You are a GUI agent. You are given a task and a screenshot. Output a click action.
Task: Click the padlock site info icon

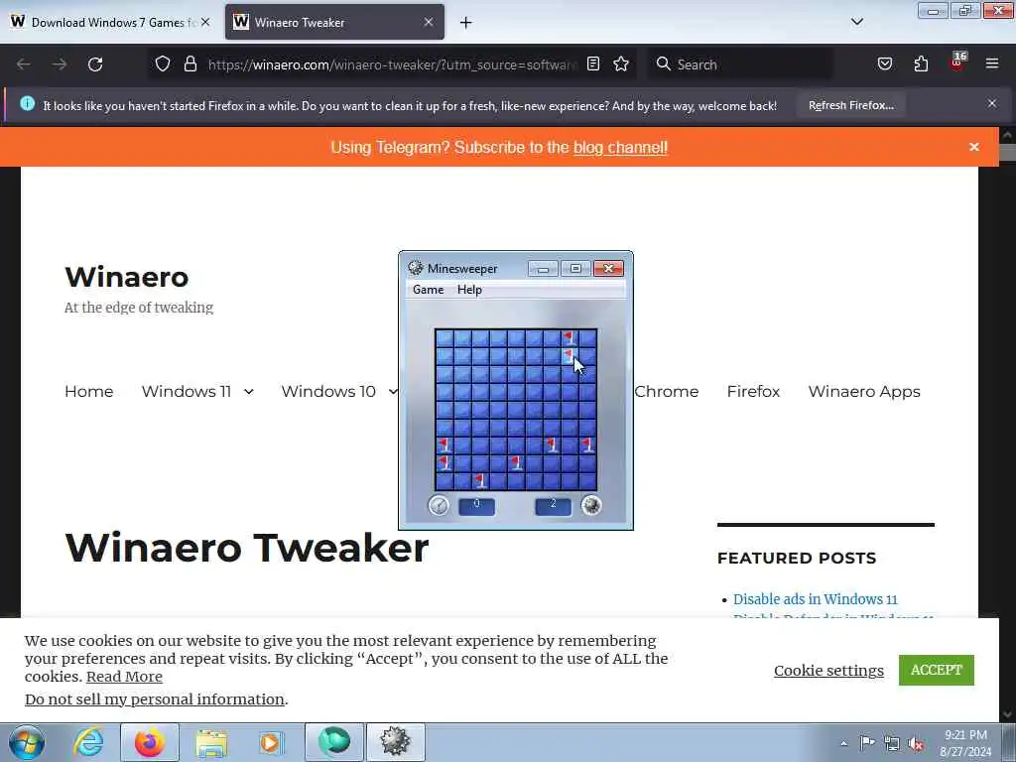tap(190, 63)
